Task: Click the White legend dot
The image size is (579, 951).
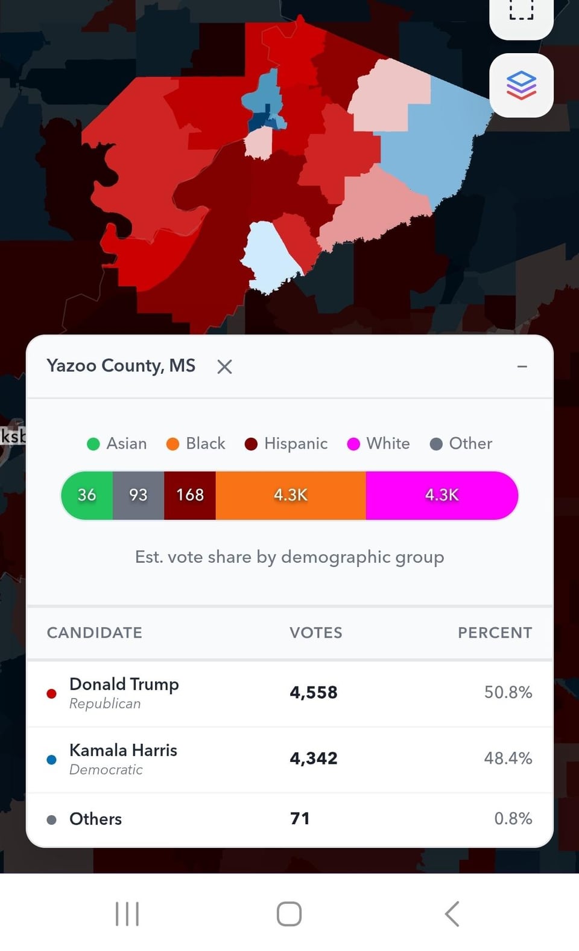Action: [354, 444]
